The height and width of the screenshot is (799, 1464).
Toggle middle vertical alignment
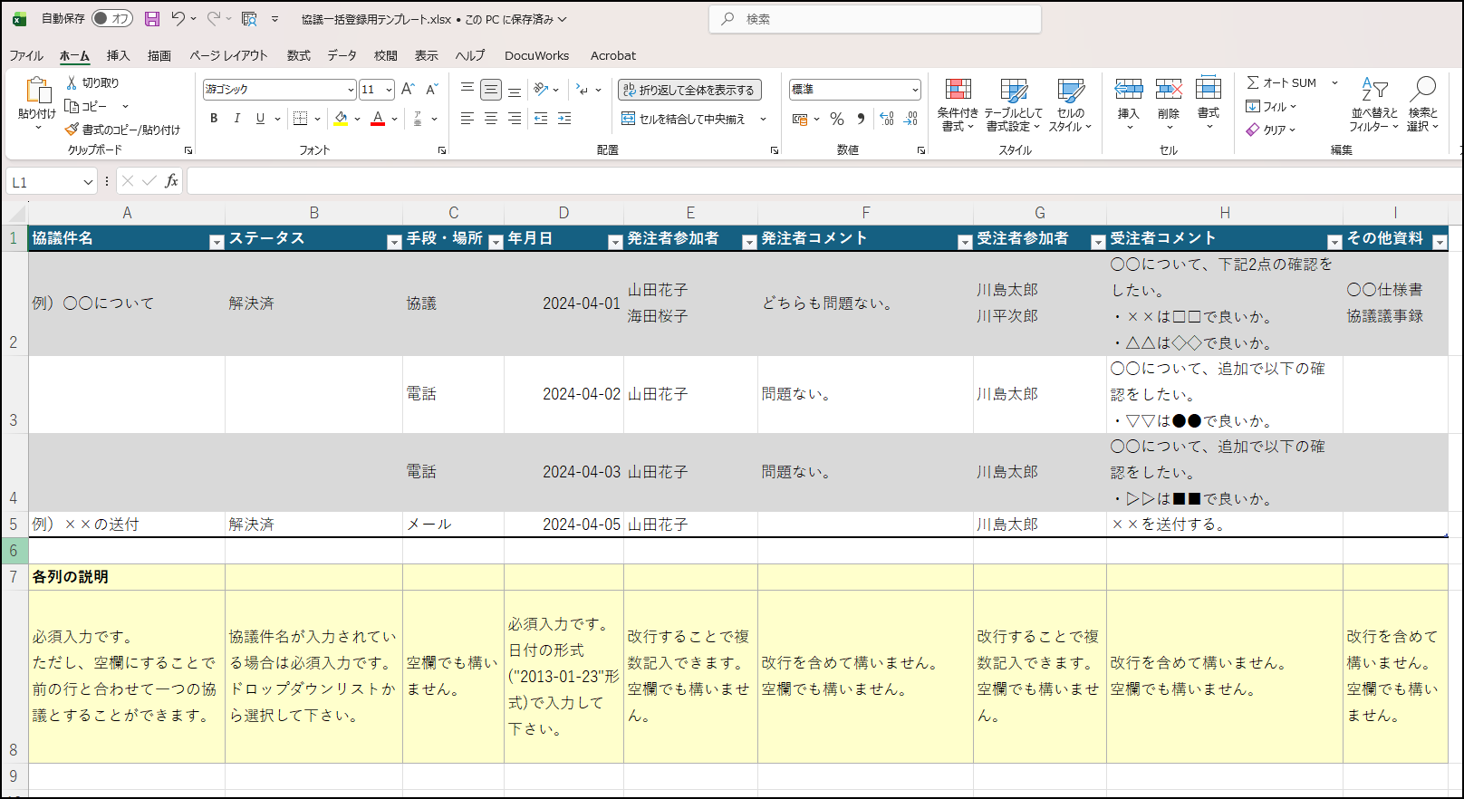[x=491, y=89]
